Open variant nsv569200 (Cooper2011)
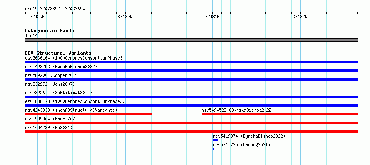 point(52,75)
